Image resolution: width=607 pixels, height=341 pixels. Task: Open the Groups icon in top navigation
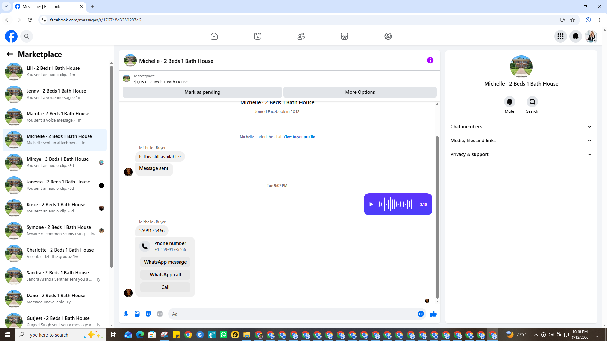(x=388, y=36)
